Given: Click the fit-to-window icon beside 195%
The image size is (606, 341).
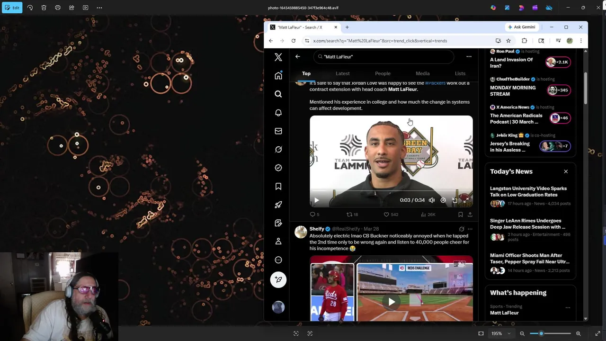Looking at the screenshot, I should pyautogui.click(x=481, y=333).
